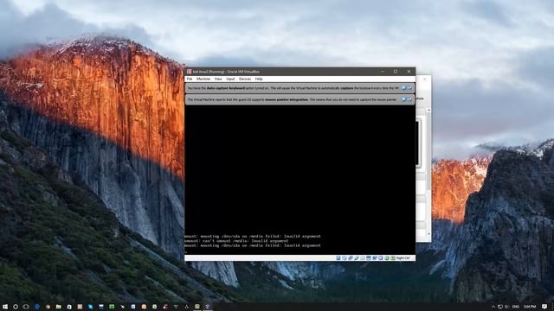The width and height of the screenshot is (554, 311).
Task: Click first icon on mouse pointer integration notice
Action: point(403,99)
